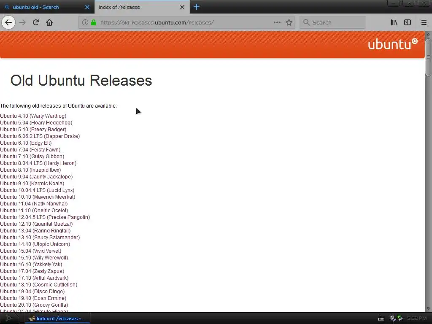Screen dimensions: 432x324
Task: Close the 'Index of /releases' tab
Action: pyautogui.click(x=182, y=7)
